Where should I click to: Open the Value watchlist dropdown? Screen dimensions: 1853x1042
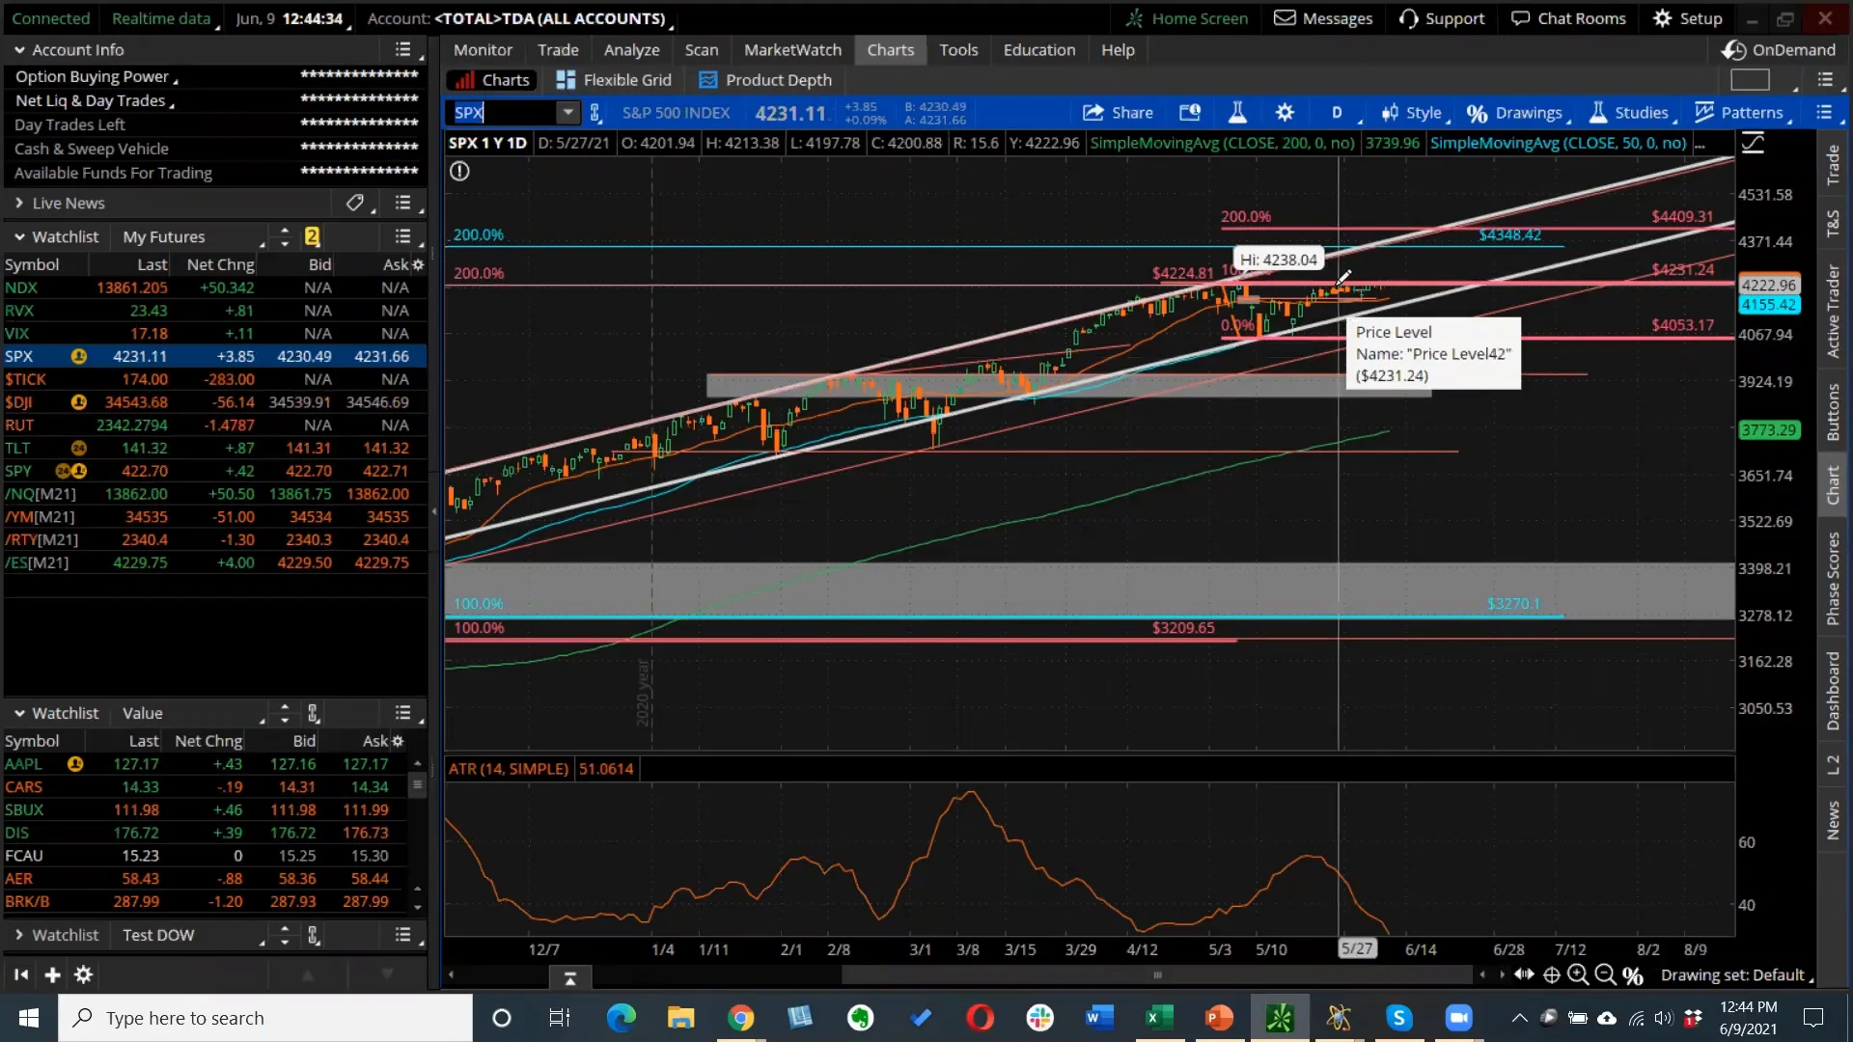point(193,713)
